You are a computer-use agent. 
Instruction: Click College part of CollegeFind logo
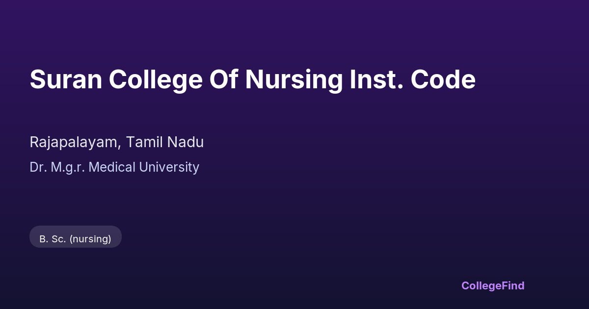point(481,285)
